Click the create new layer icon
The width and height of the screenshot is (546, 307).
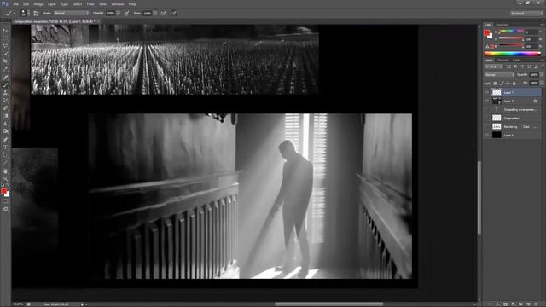click(528, 304)
